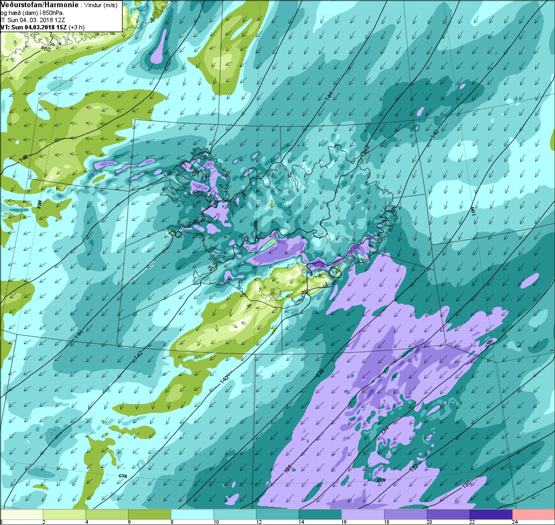
Task: Click the "134" height contour label
Action: (385, 430)
